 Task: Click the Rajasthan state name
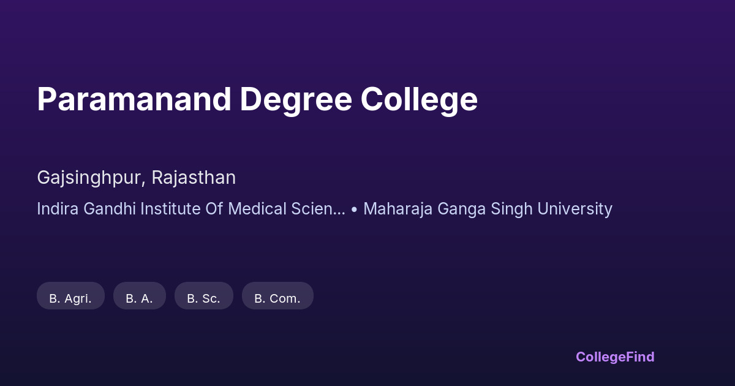[194, 178]
